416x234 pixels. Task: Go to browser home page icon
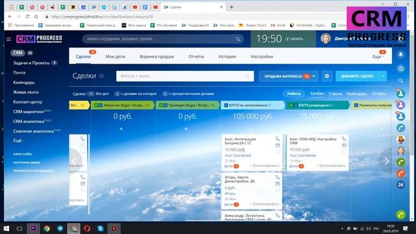point(36,16)
